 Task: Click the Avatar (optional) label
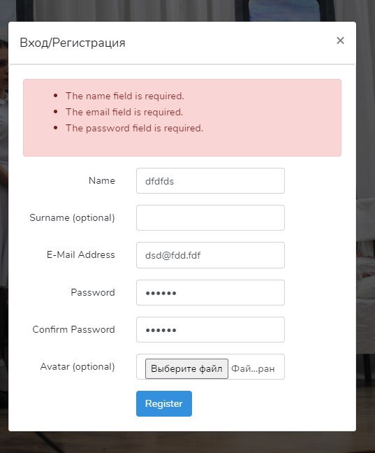[78, 366]
